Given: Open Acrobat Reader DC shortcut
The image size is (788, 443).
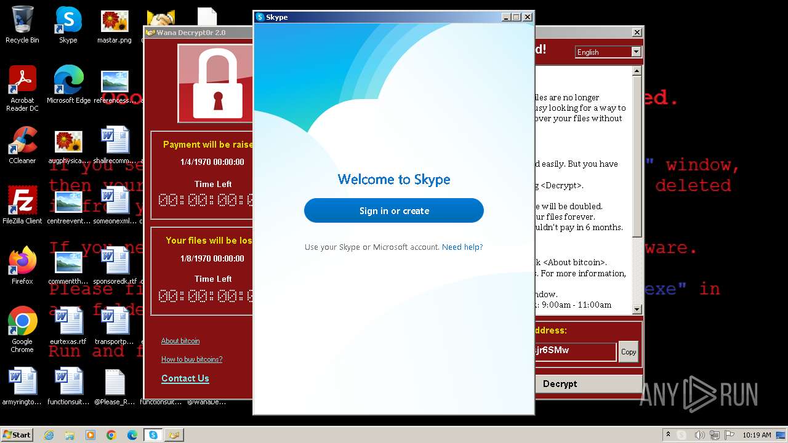Looking at the screenshot, I should click(22, 89).
